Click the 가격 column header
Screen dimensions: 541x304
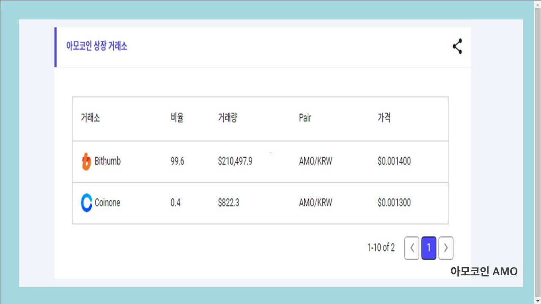coord(384,118)
